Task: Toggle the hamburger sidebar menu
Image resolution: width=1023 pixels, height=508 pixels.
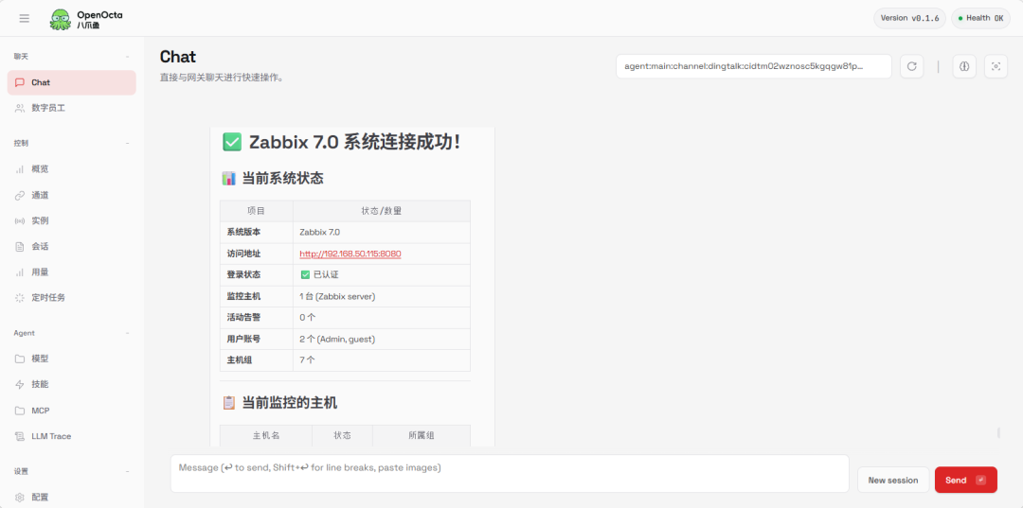Action: 24,18
